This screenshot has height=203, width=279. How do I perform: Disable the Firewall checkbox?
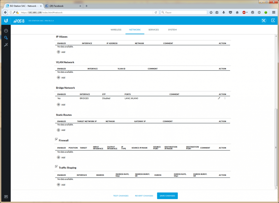coord(56,140)
